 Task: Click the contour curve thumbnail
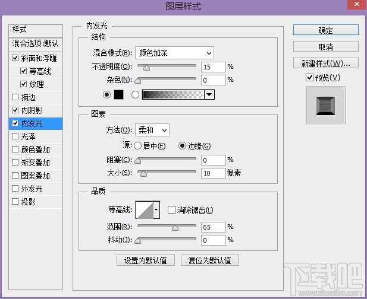pos(145,210)
